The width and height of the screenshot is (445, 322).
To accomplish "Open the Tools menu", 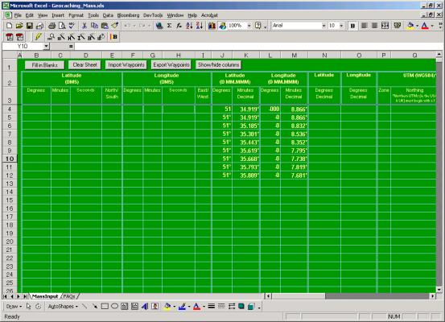I will [93, 15].
